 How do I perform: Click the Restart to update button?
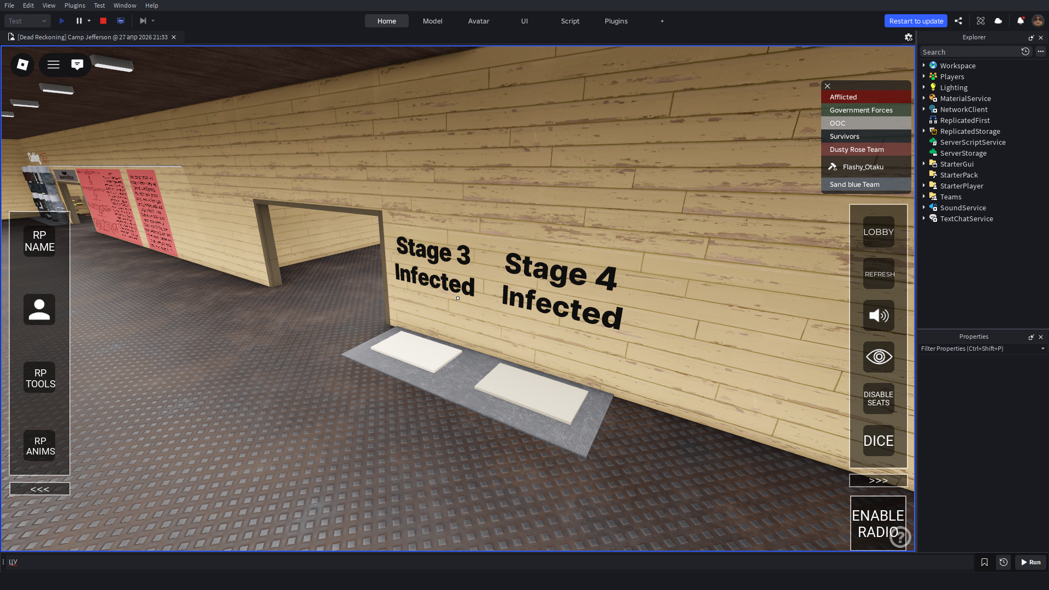click(916, 21)
